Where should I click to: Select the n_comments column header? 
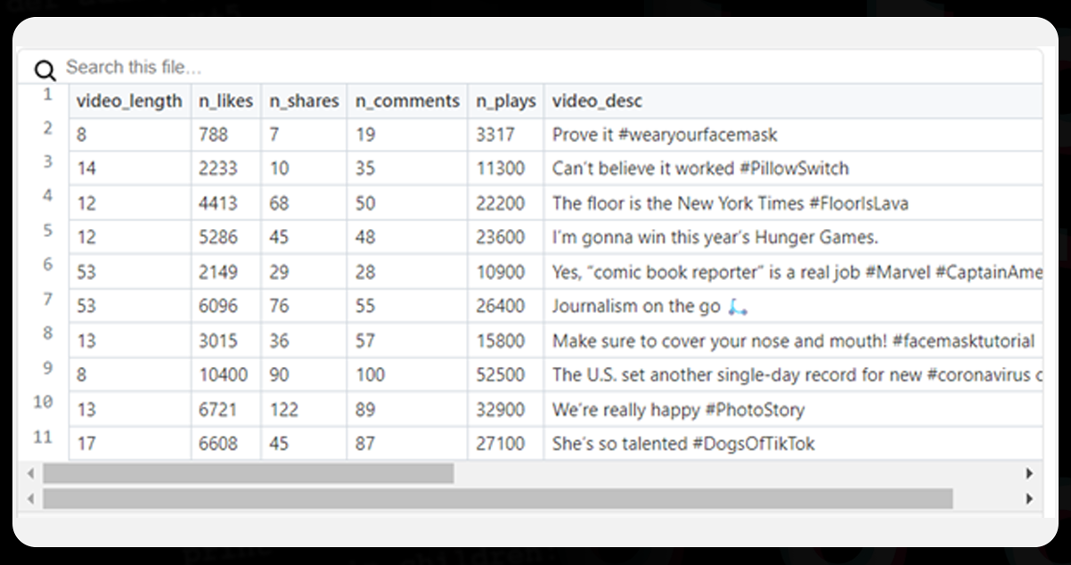(x=406, y=101)
